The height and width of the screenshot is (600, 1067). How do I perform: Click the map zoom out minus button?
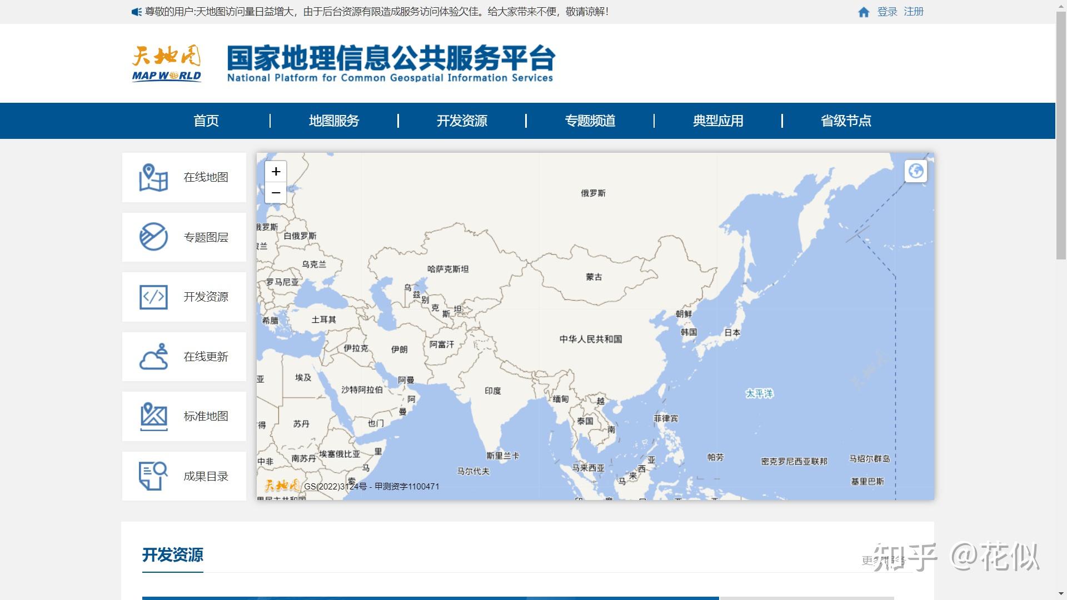(x=276, y=193)
